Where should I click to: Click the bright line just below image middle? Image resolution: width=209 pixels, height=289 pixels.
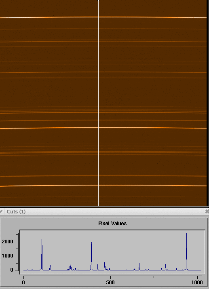click(x=103, y=128)
